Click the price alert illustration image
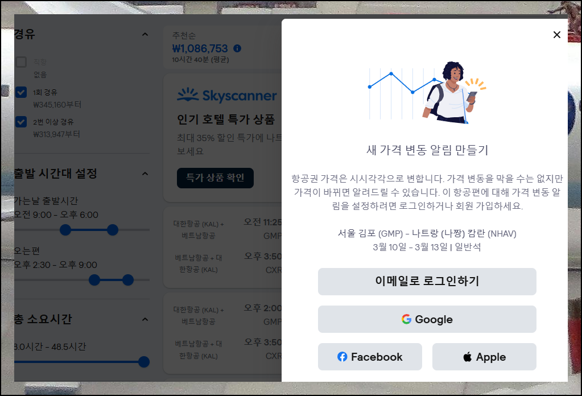The image size is (582, 396). pyautogui.click(x=427, y=93)
